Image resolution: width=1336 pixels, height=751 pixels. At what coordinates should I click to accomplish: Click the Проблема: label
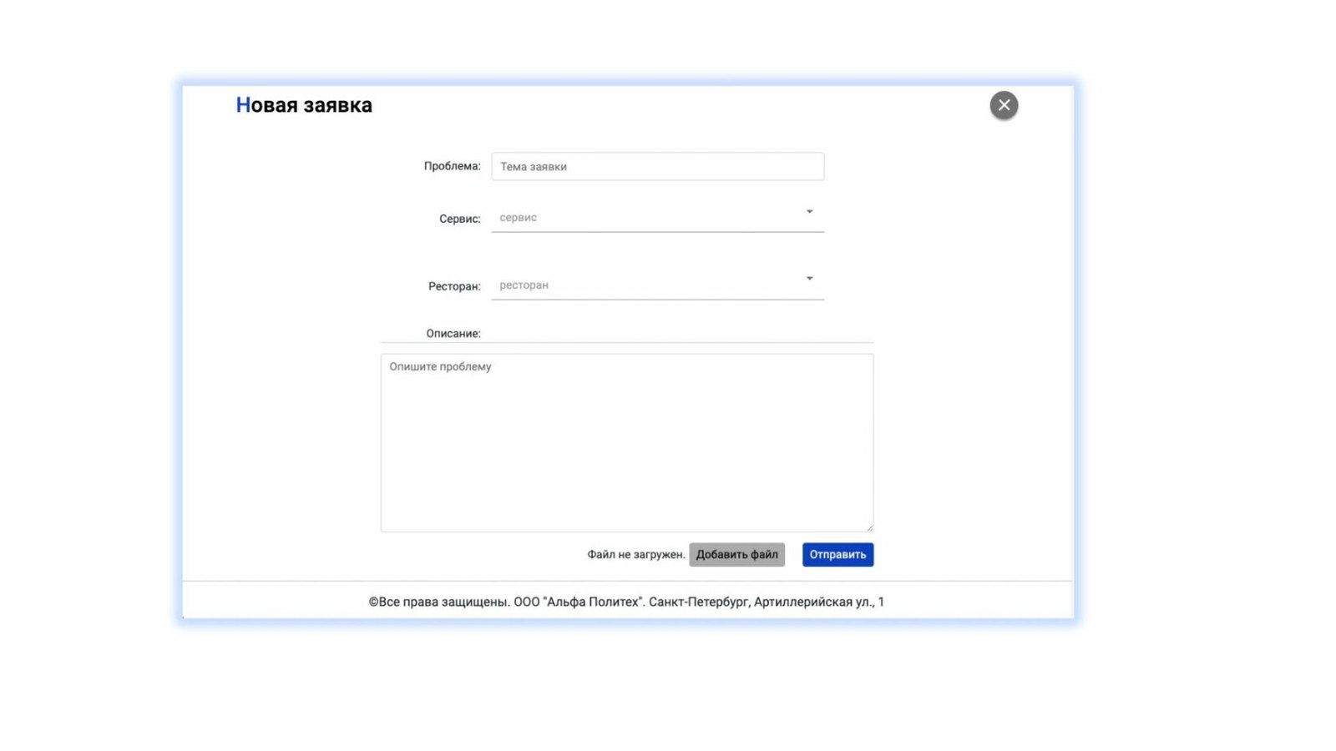coord(452,166)
